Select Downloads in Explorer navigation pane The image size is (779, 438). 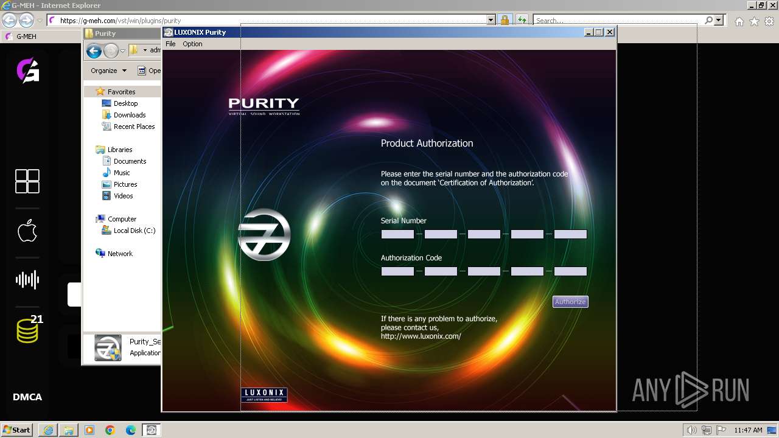(129, 115)
